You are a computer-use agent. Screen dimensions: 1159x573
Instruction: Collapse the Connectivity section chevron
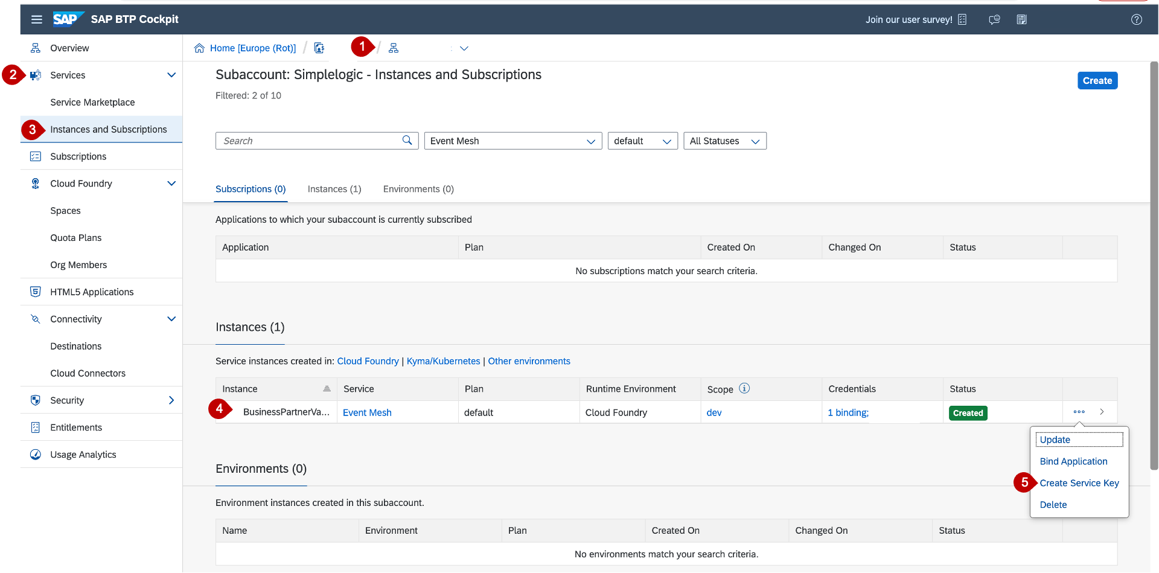coord(171,319)
